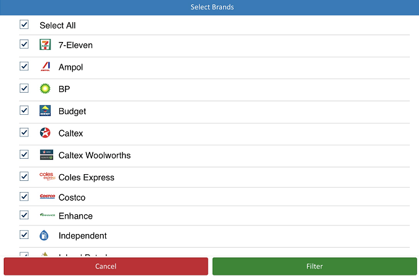Click the Coles Express logo
Image resolution: width=419 pixels, height=276 pixels.
click(48, 177)
